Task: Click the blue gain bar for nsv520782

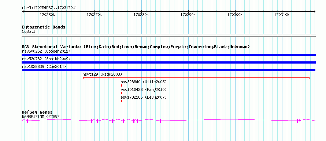Action: [x=168, y=62]
